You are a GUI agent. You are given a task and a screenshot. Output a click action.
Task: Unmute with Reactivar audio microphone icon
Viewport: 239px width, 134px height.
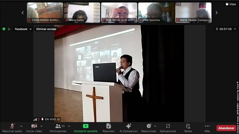pyautogui.click(x=12, y=126)
